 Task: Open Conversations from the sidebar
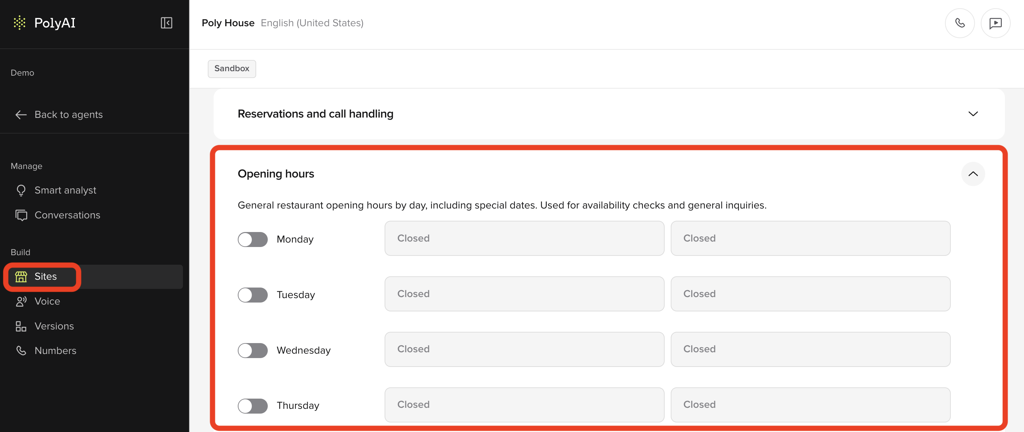[57, 215]
